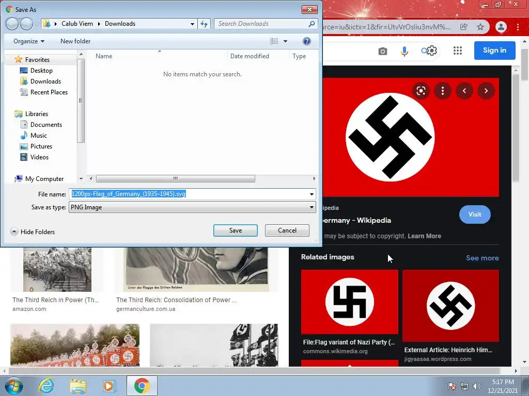
Task: Click the navigation pane scroll down arrow
Action: (81, 178)
